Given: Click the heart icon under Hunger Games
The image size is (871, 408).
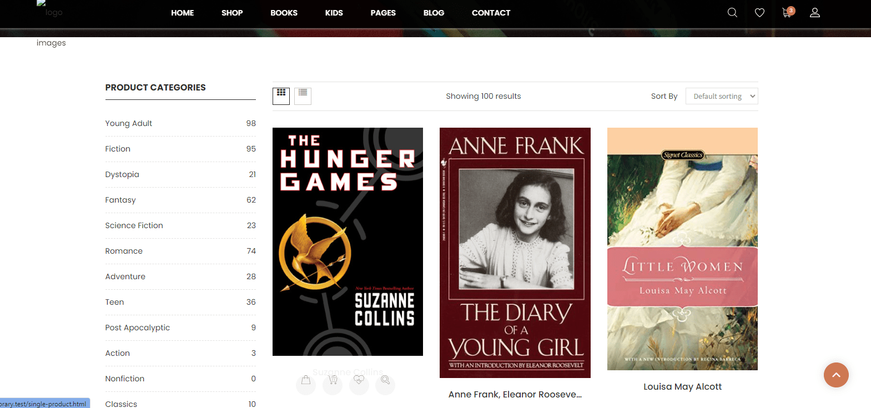Looking at the screenshot, I should 359,381.
